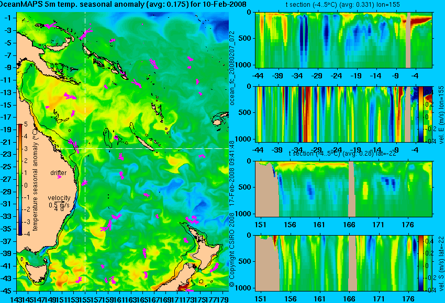Click the '0.5 m/s' velocity scale text
This screenshot has height=303, width=445.
pos(59,205)
